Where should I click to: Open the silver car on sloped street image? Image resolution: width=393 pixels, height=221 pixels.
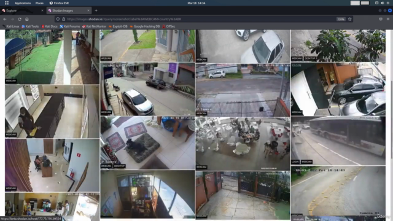click(147, 89)
